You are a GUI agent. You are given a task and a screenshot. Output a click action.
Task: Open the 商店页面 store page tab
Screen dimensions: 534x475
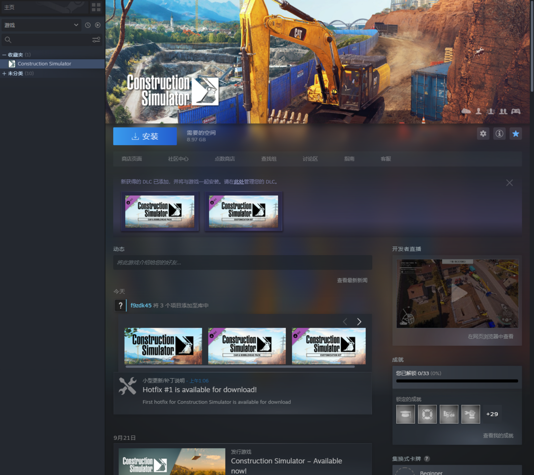[132, 159]
